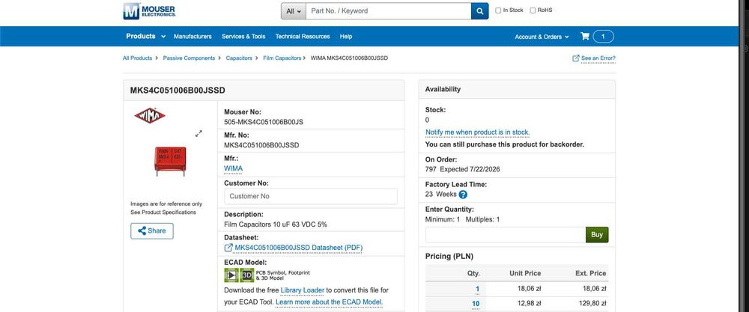Focus the Enter Quantity input field
The image size is (749, 312).
506,235
